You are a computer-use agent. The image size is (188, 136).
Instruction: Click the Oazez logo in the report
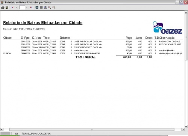pos(167,28)
